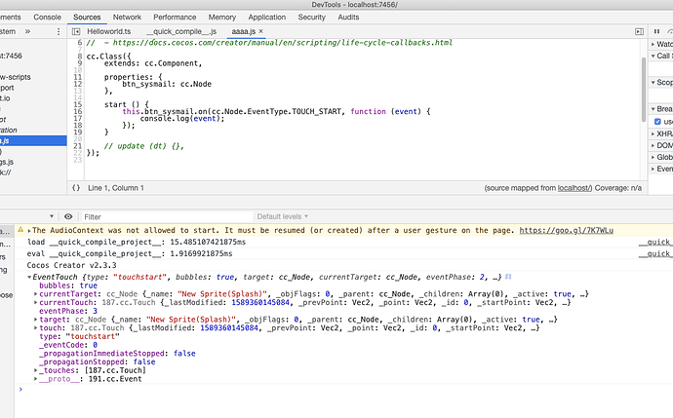The height and width of the screenshot is (418, 673).
Task: Open the Helloworld.ts file tab
Action: click(109, 31)
